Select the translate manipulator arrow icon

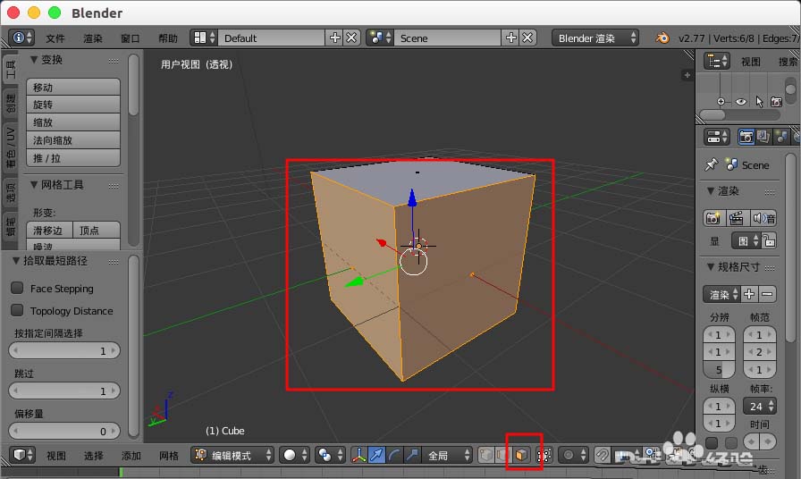376,455
